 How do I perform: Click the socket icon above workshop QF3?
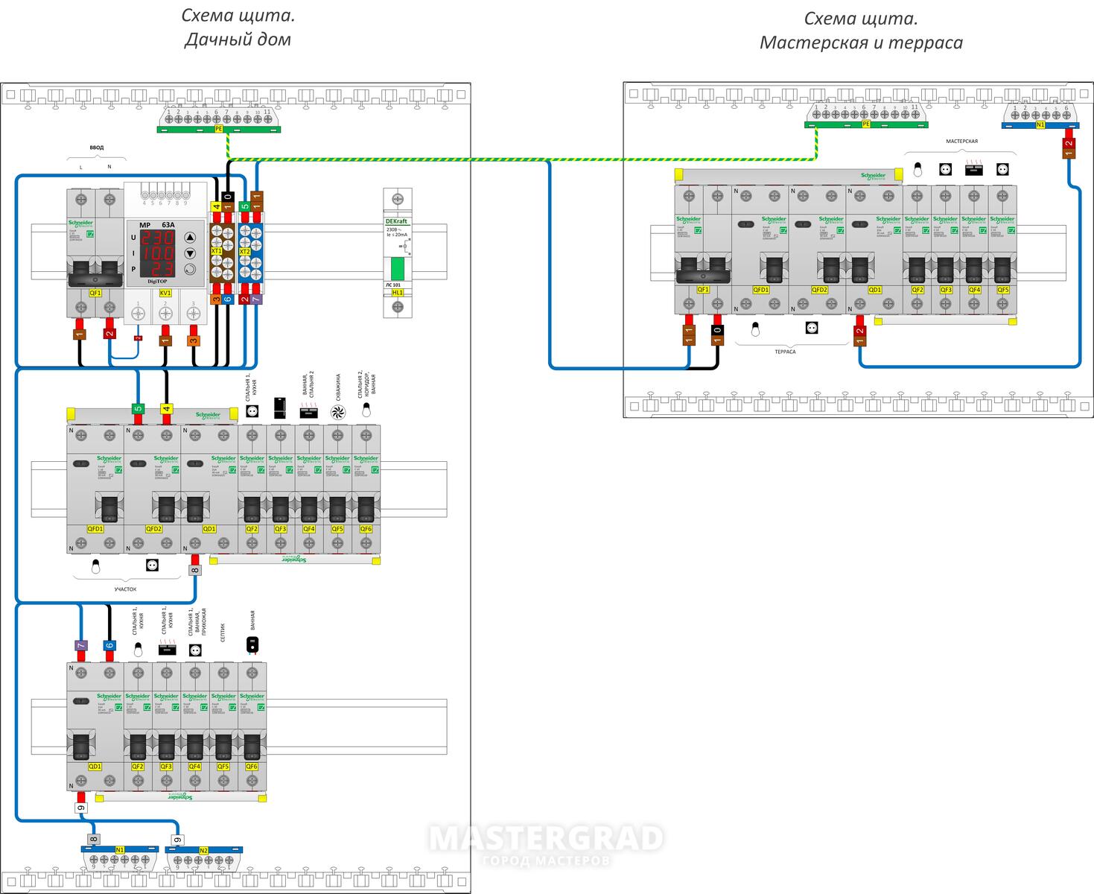click(x=946, y=169)
